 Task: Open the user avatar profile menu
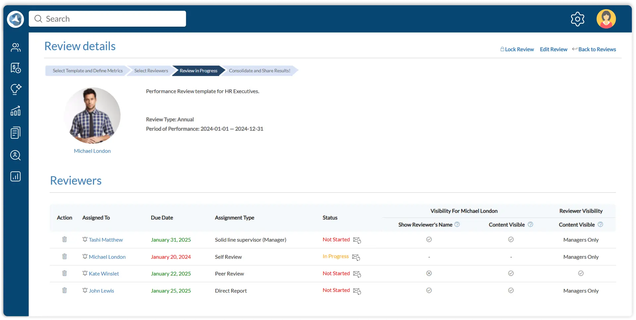(x=606, y=19)
